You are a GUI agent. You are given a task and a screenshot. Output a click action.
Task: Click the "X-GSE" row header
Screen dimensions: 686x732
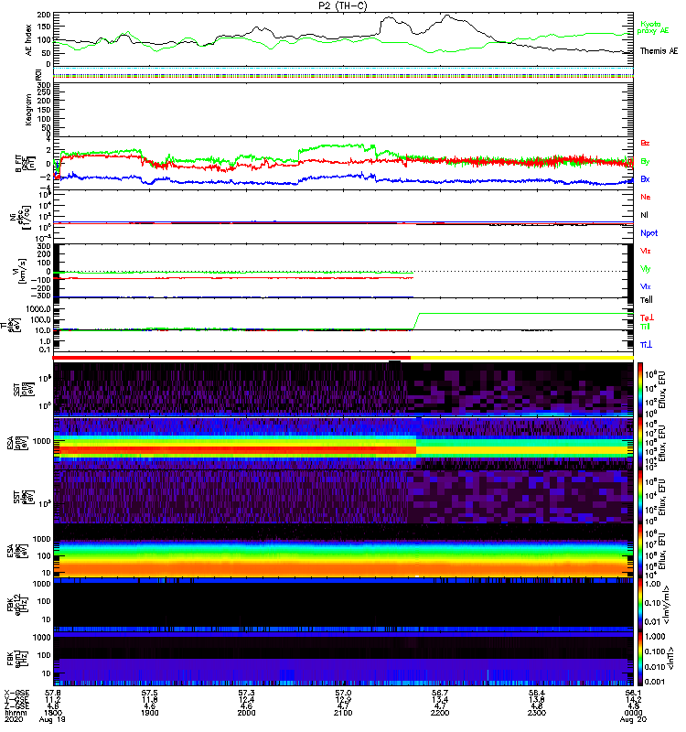[x=16, y=693]
